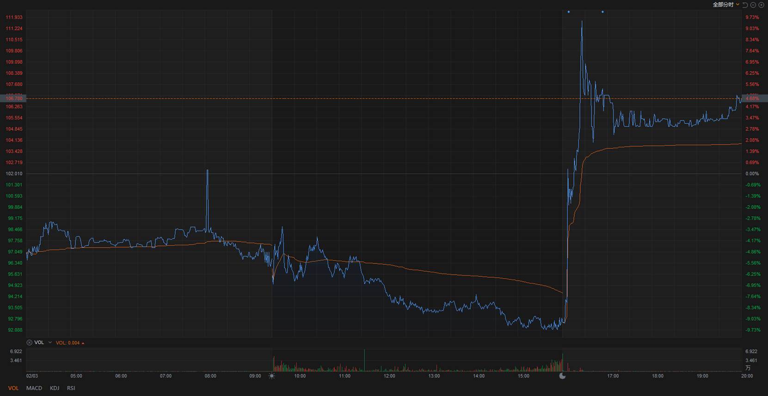Click the second blue event dot above chart

pyautogui.click(x=602, y=12)
